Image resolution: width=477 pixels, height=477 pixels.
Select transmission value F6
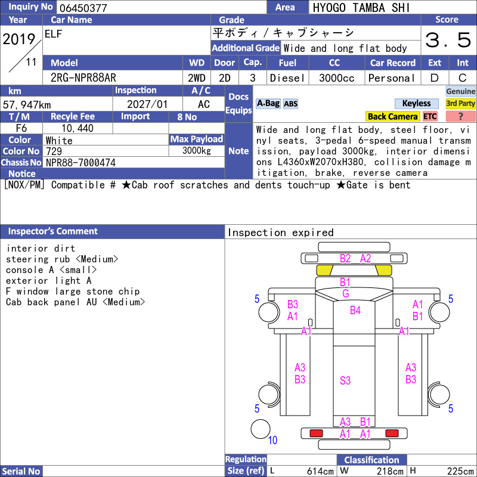[x=21, y=128]
